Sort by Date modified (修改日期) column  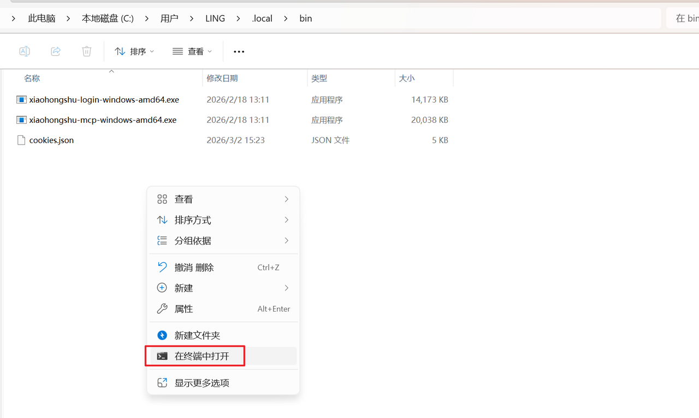point(255,79)
